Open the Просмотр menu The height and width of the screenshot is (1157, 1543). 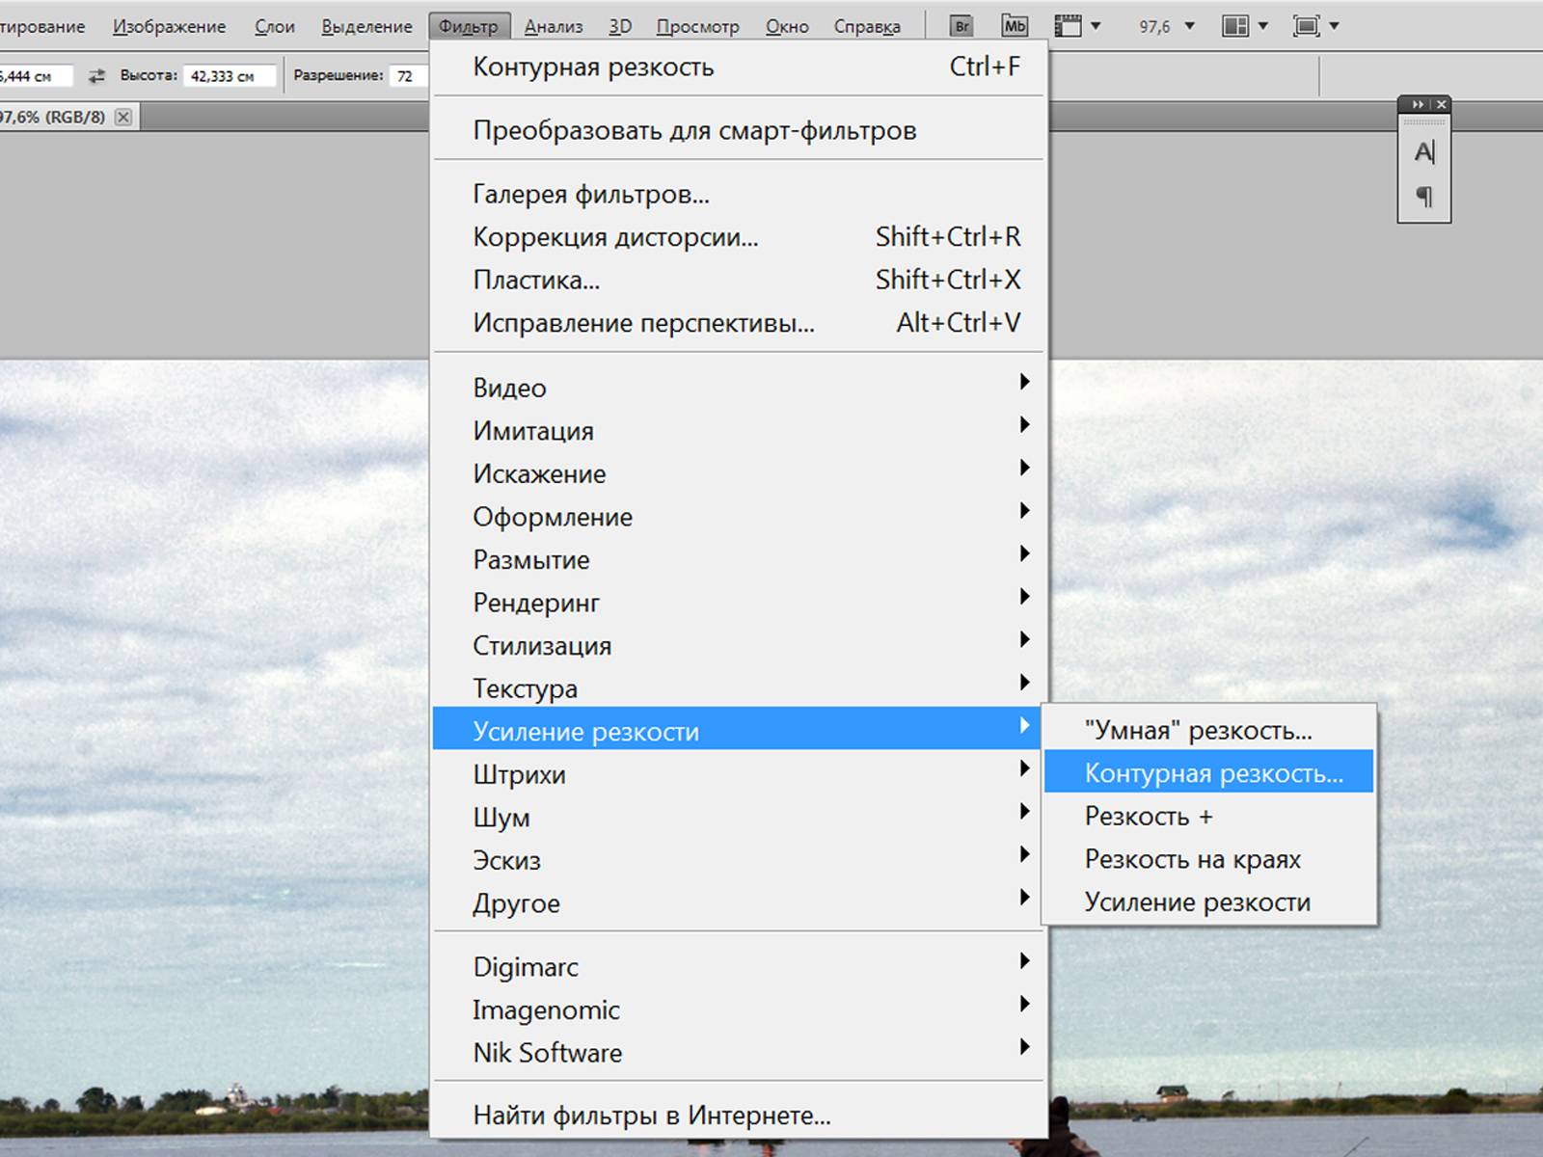click(697, 27)
